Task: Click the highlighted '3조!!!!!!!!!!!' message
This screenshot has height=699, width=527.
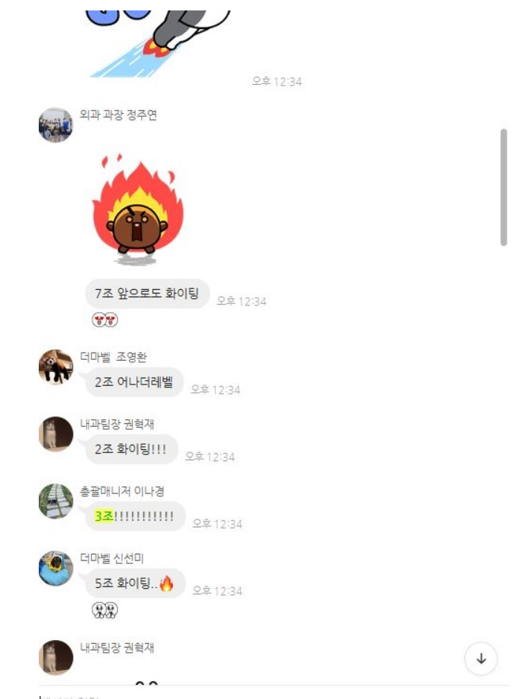Action: point(134,516)
